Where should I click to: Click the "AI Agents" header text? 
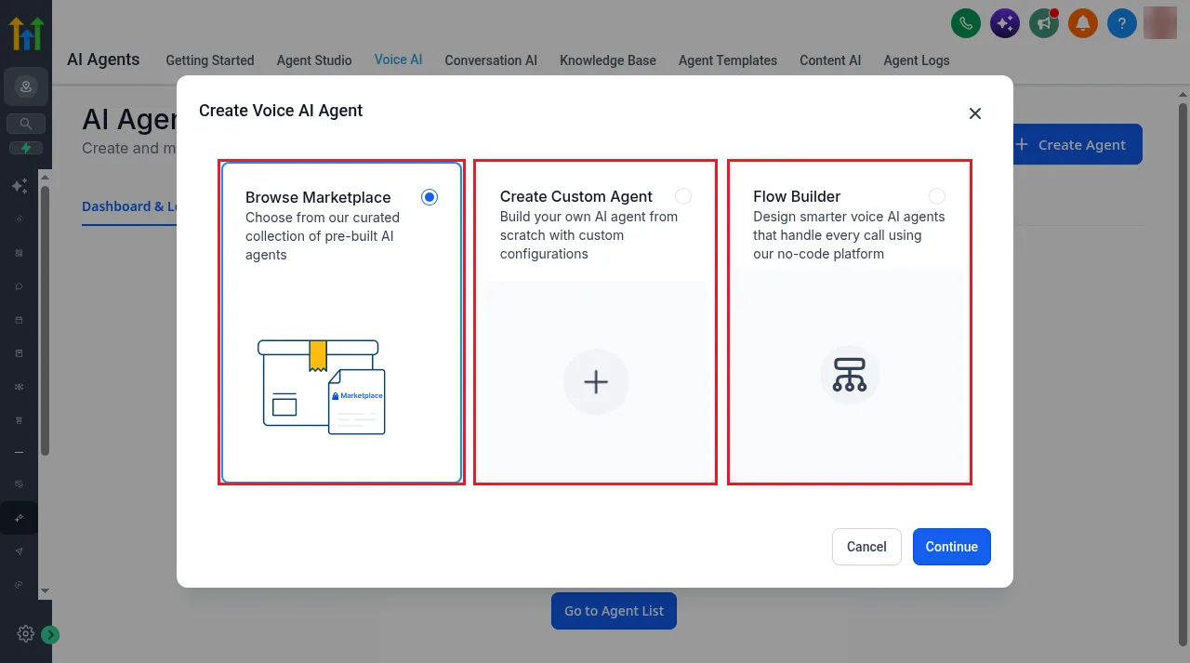(103, 60)
